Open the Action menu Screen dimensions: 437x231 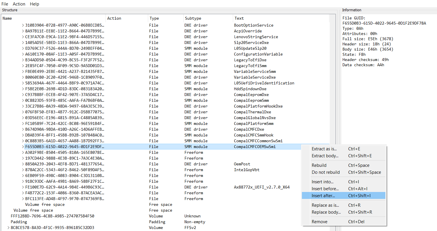click(19, 4)
